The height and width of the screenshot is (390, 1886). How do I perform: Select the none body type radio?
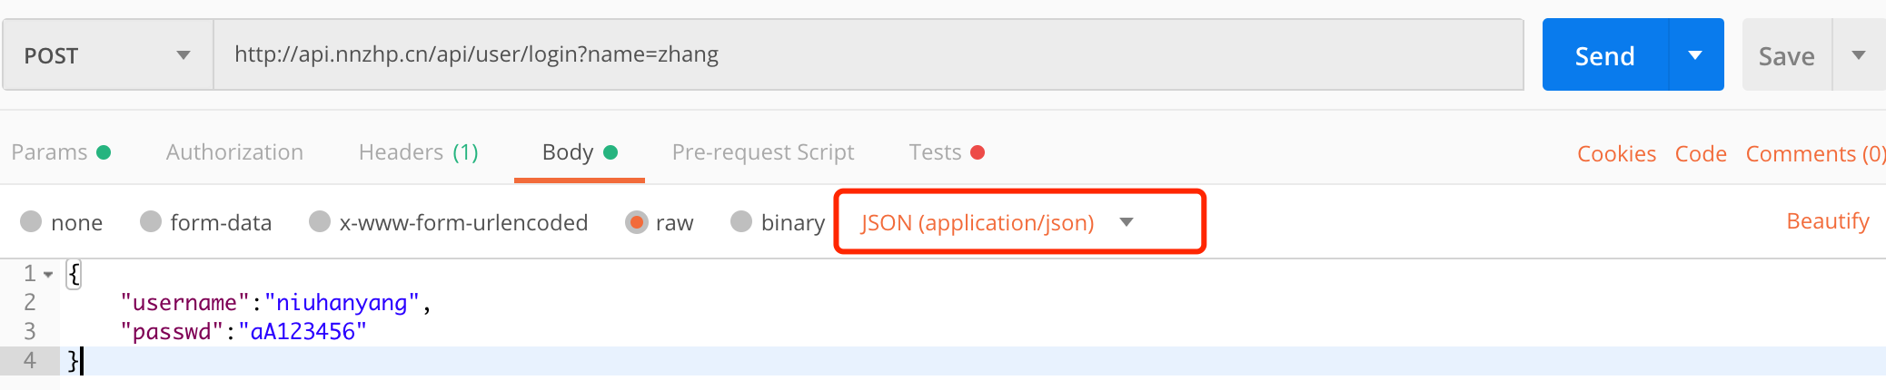pos(32,222)
